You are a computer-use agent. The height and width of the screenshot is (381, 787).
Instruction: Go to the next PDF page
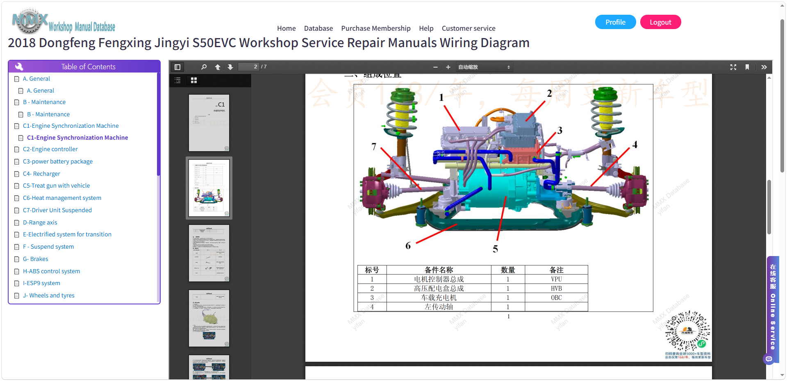230,67
